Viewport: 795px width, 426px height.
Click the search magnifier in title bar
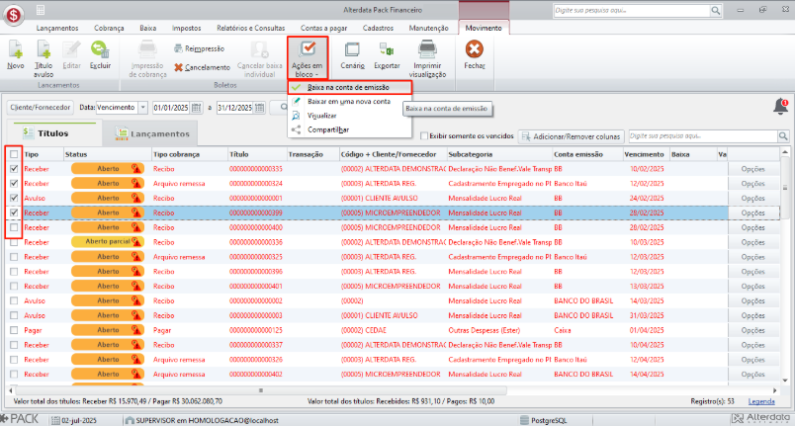tap(715, 10)
